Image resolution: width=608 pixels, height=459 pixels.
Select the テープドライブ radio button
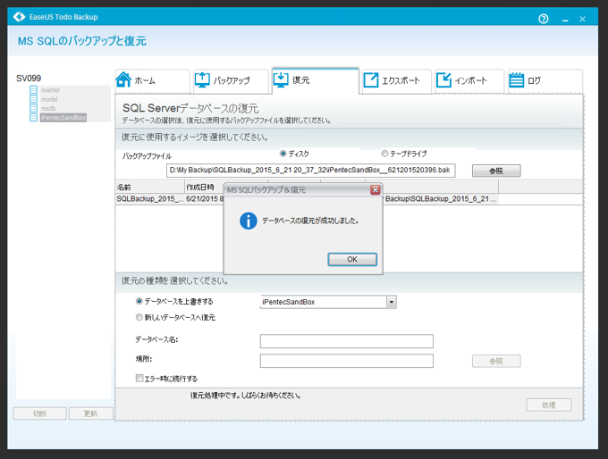[x=384, y=154]
